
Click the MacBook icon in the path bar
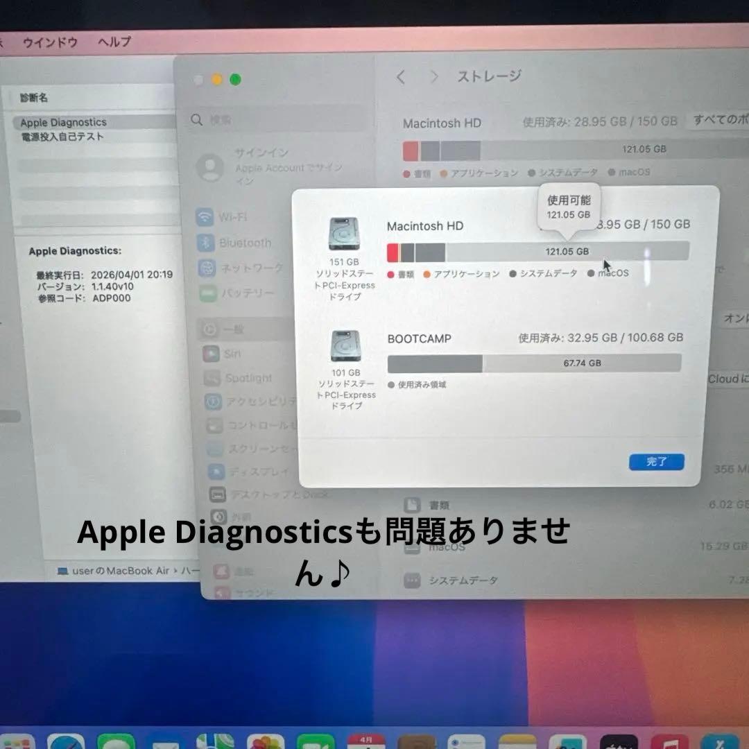pos(62,571)
